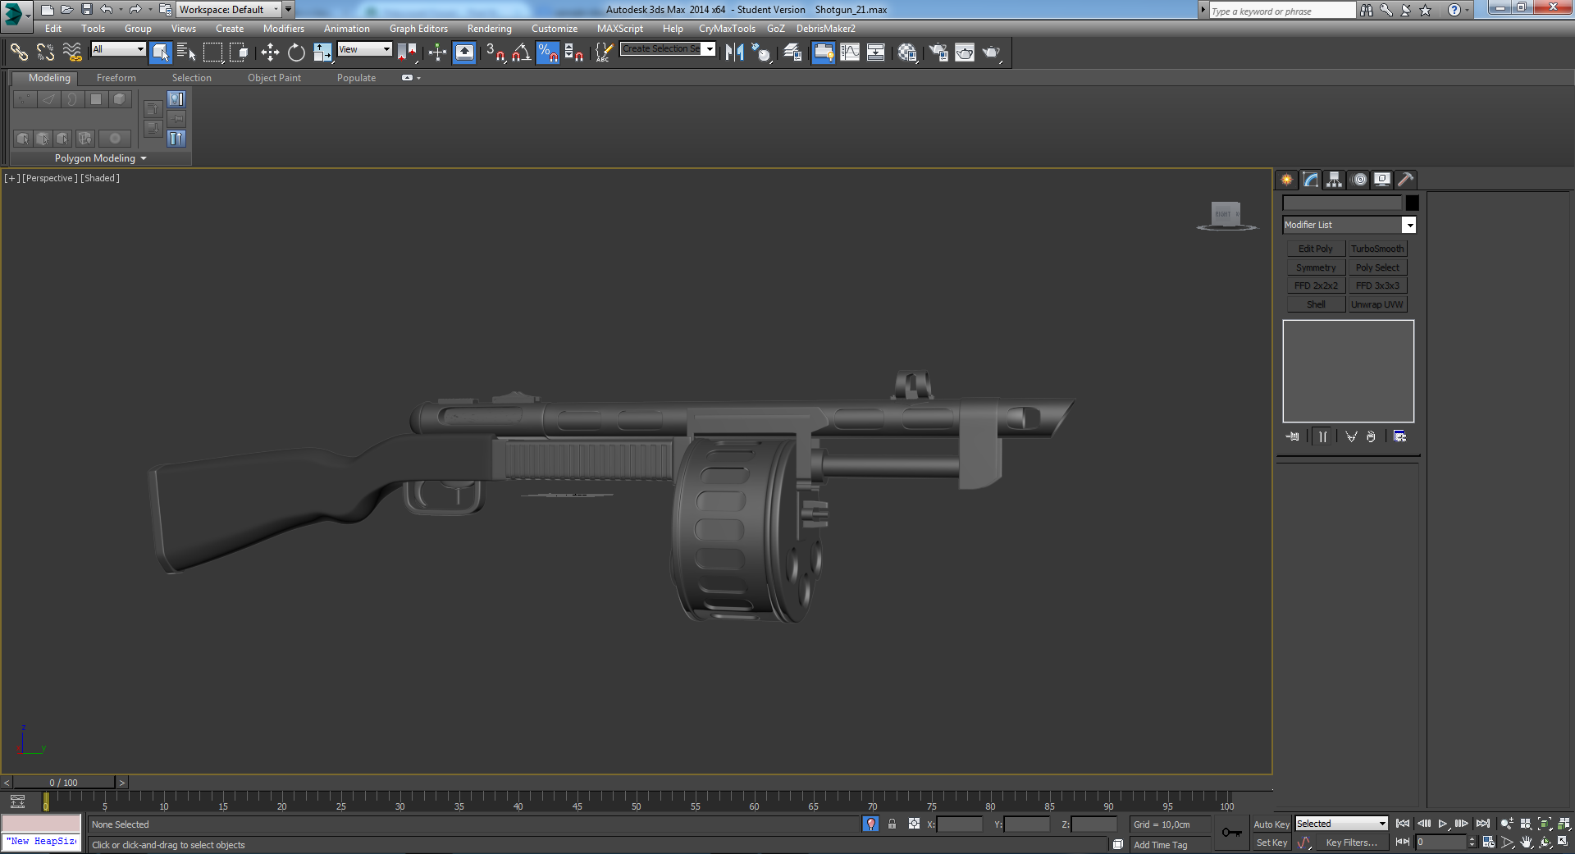The height and width of the screenshot is (854, 1575).
Task: Click the Unlink Selection icon
Action: coord(45,53)
